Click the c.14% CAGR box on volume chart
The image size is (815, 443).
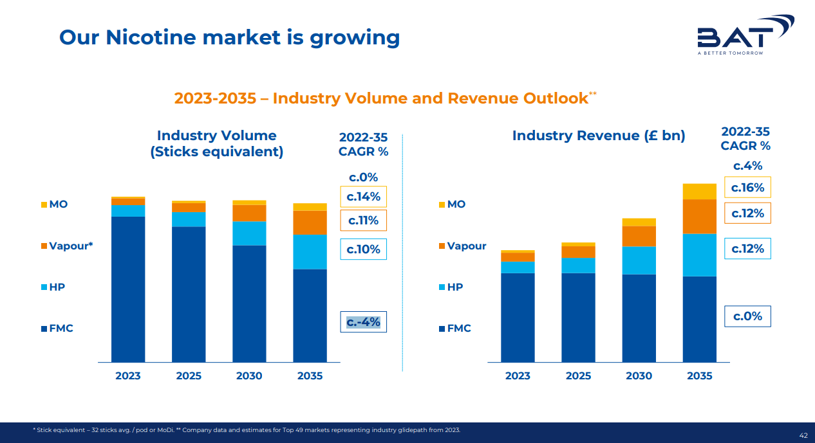364,197
